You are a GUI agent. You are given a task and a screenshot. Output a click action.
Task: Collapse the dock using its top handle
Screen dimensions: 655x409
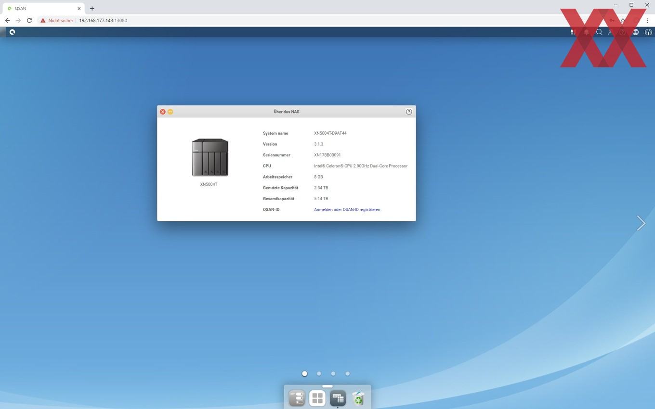[327, 386]
